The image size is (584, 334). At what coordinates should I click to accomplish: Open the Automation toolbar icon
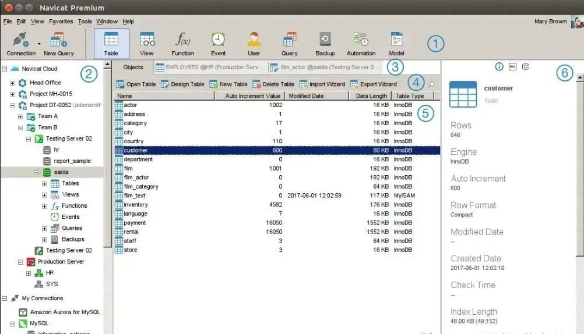point(361,44)
